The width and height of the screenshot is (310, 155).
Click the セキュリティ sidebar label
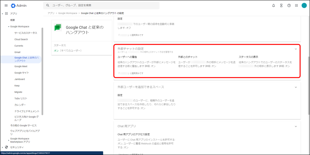coord(17,147)
